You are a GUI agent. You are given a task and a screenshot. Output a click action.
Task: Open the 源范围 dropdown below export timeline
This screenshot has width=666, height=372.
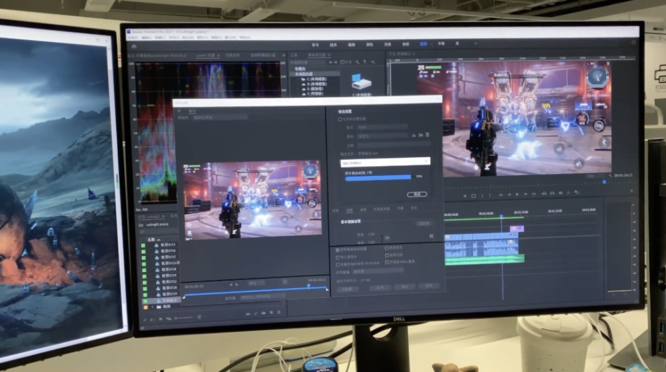[262, 297]
